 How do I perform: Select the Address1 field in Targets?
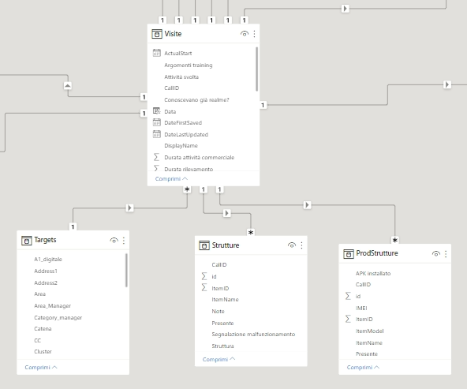tap(46, 271)
